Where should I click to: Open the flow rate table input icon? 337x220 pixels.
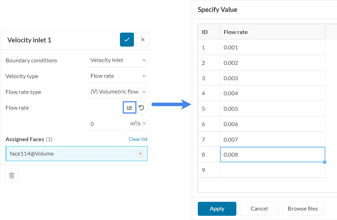tap(129, 108)
